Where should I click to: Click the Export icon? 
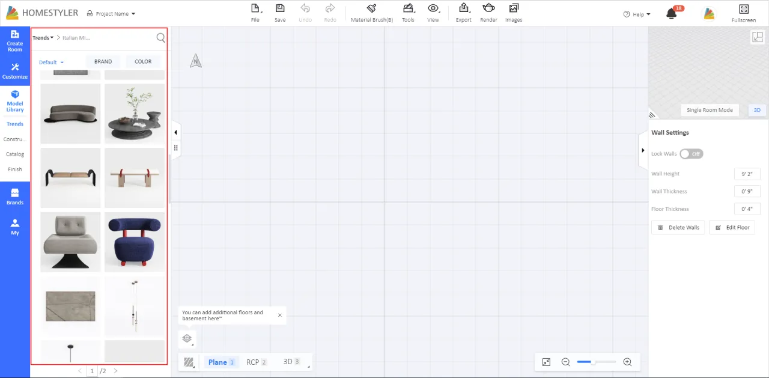463,12
